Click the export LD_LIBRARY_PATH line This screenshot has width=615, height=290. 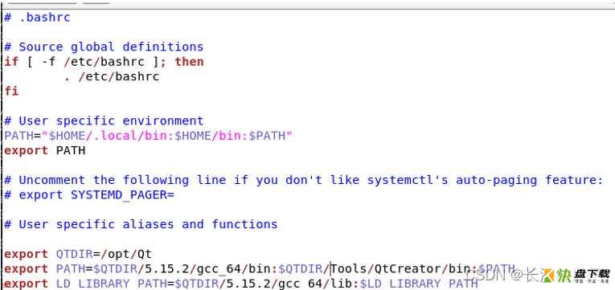pos(241,284)
